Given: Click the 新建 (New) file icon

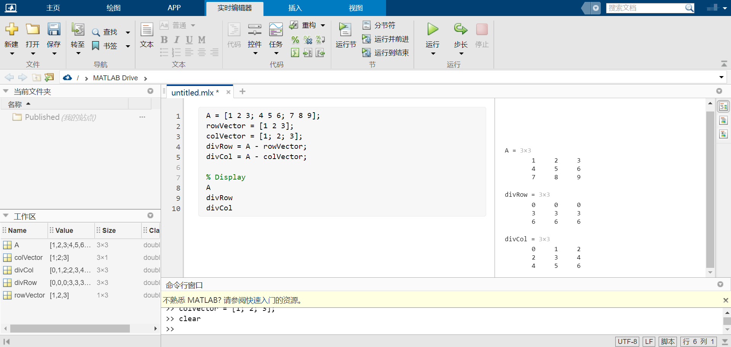Looking at the screenshot, I should [11, 29].
